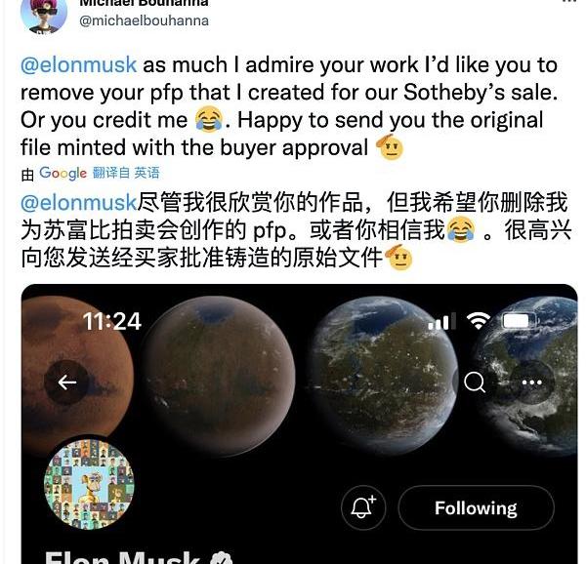The height and width of the screenshot is (564, 586).
Task: Click the Elon Musk profile name
Action: (122, 558)
